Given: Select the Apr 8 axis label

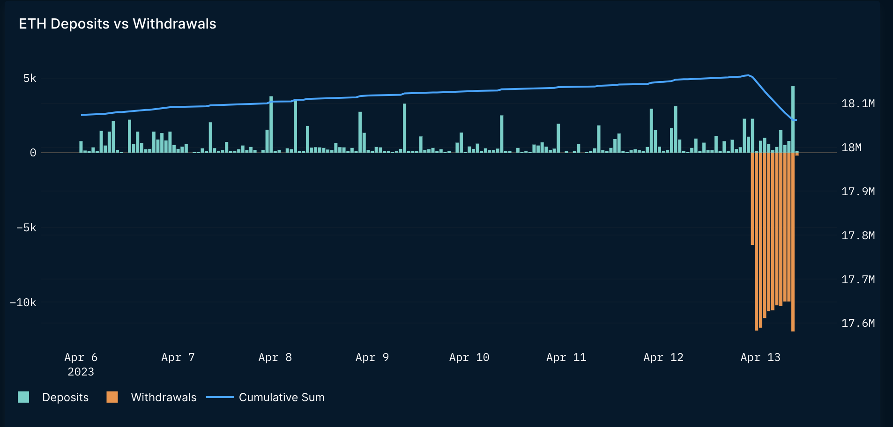Looking at the screenshot, I should (275, 357).
